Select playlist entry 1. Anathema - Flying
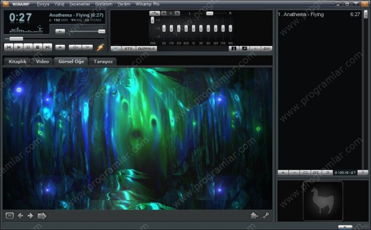The width and height of the screenshot is (371, 230). pos(319,14)
